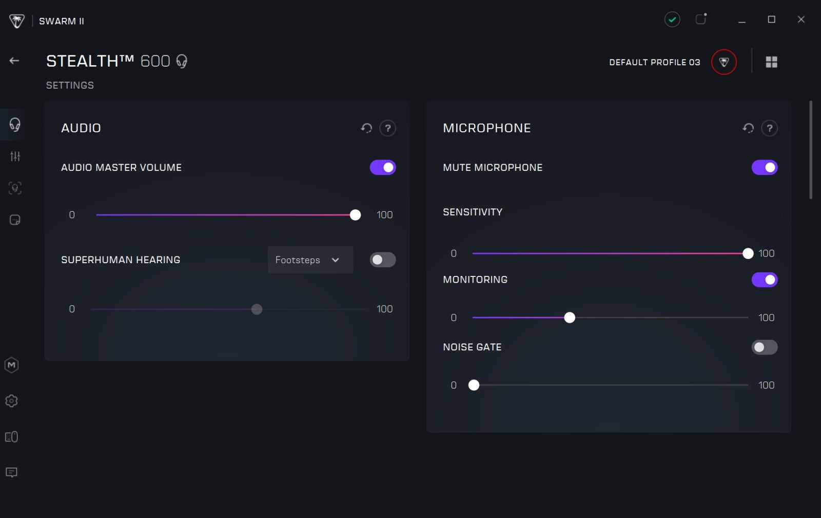The height and width of the screenshot is (518, 821).
Task: Open the gear settings in sidebar
Action: [12, 401]
